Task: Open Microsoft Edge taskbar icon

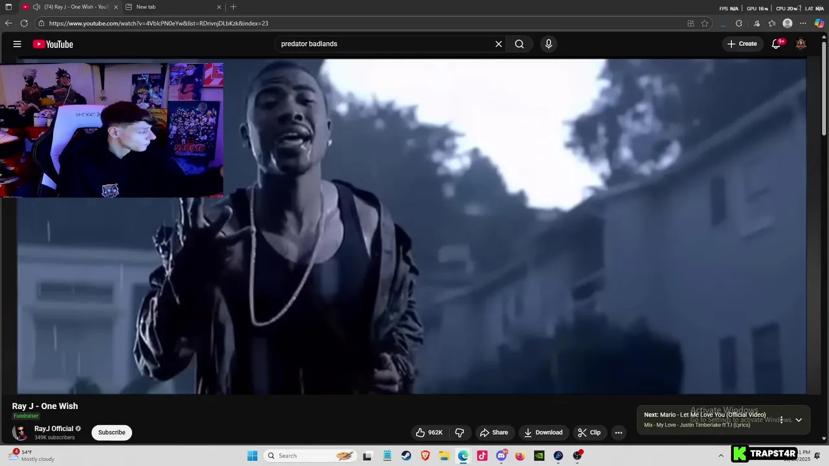Action: (x=463, y=456)
